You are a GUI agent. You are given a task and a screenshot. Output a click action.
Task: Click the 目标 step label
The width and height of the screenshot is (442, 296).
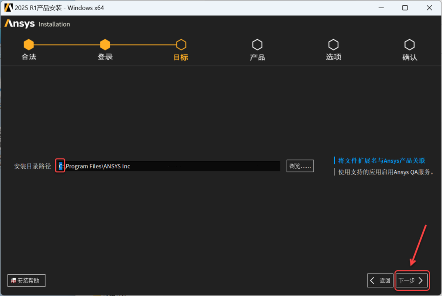181,57
